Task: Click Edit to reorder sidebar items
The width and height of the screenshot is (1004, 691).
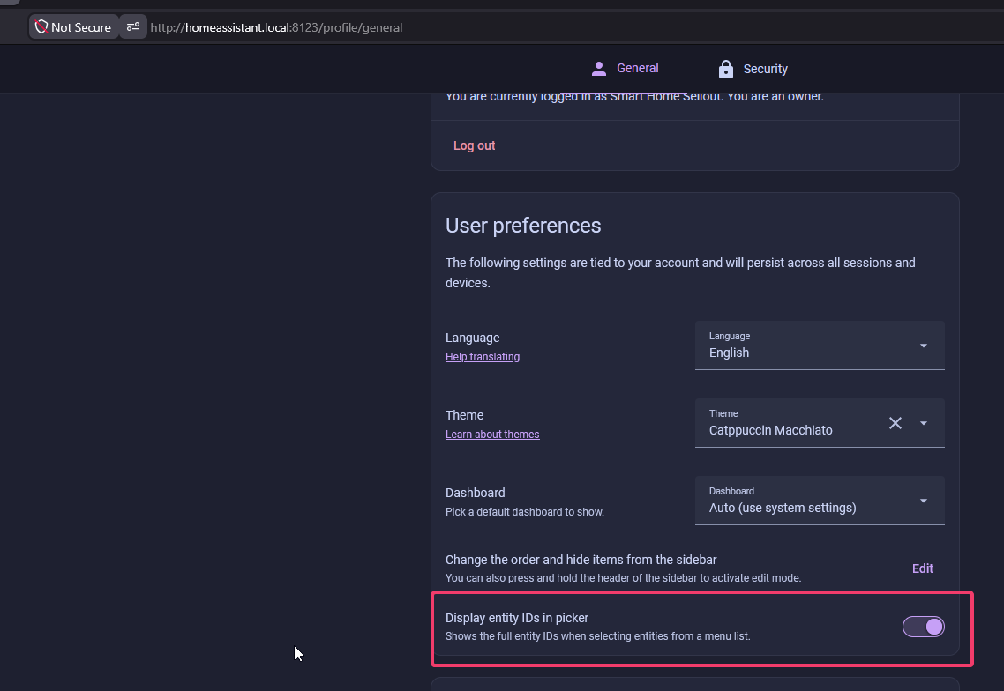Action: [922, 568]
